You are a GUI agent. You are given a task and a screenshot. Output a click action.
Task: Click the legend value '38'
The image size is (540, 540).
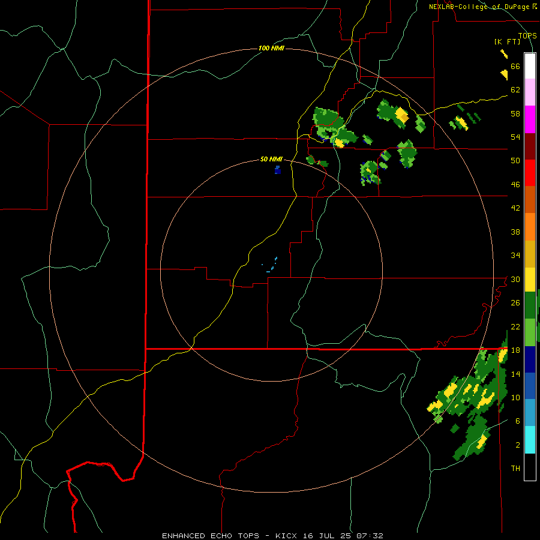515,232
